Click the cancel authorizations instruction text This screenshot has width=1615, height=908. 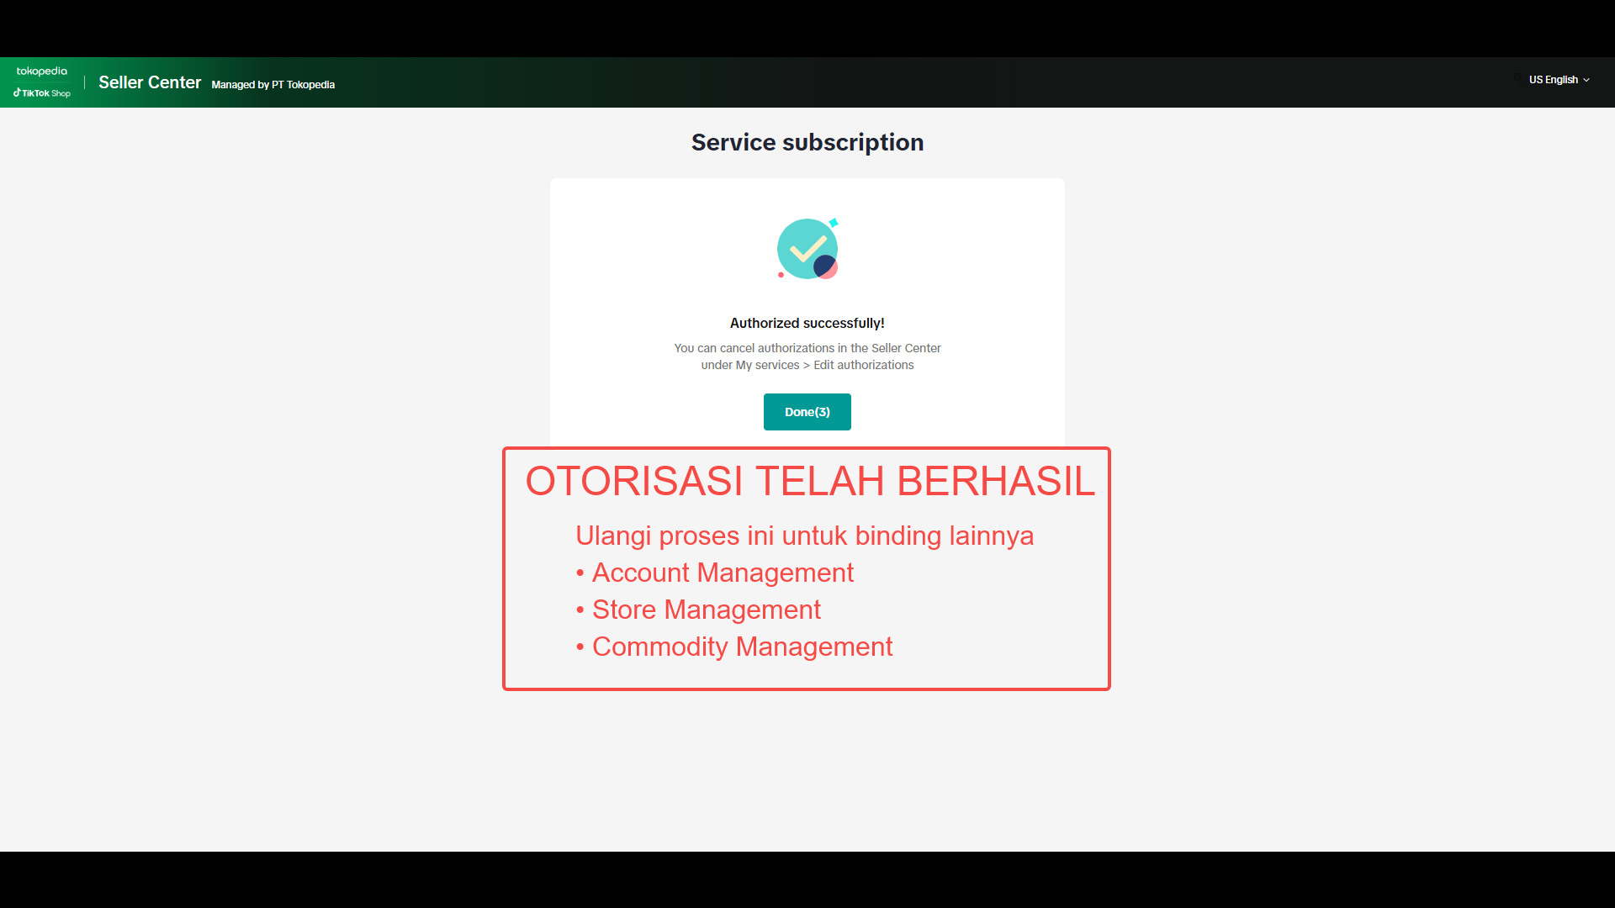pos(807,348)
